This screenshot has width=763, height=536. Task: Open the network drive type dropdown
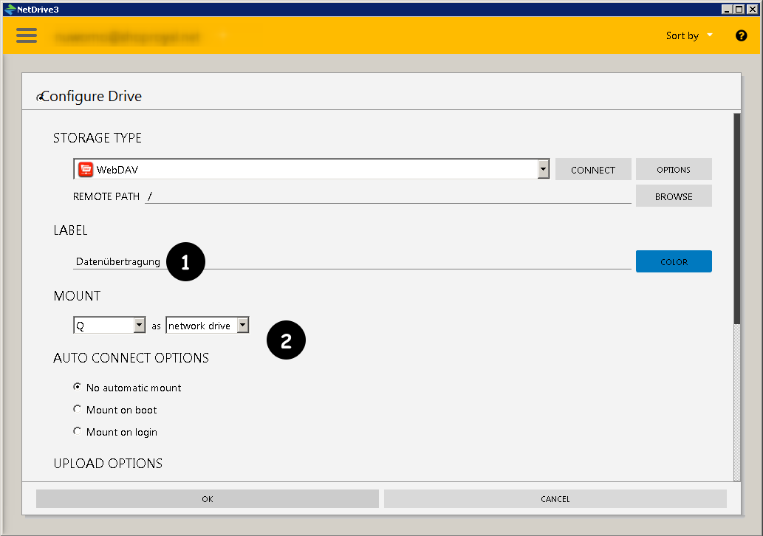(x=243, y=326)
